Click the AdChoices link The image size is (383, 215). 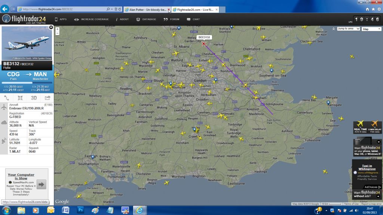(372, 187)
